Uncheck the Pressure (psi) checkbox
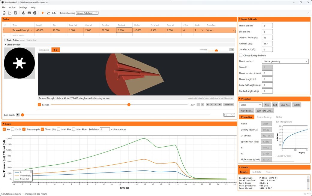This screenshot has width=312, height=196. coord(24,129)
